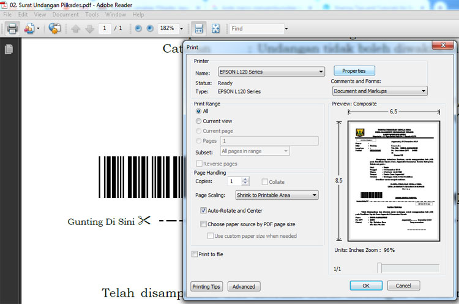
Task: Open the Edit menu
Action: [x=23, y=14]
